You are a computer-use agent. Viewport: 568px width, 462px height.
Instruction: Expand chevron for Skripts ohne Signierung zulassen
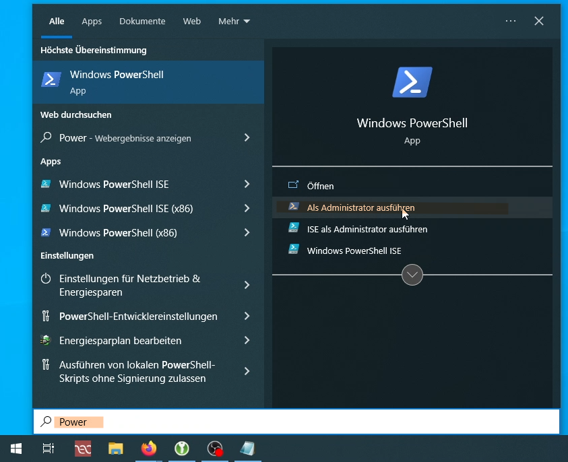247,371
